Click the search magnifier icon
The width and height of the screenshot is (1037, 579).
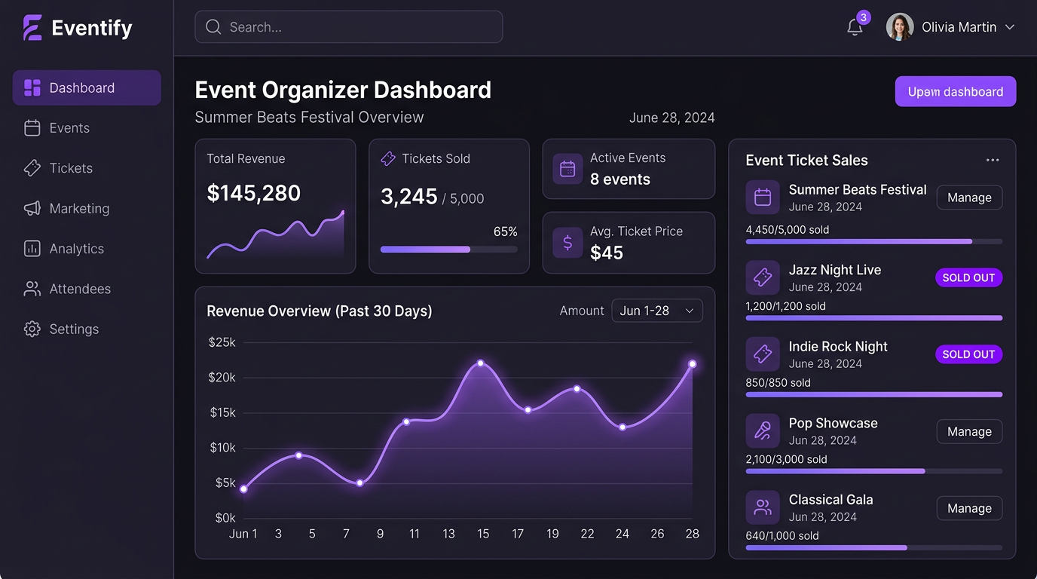tap(213, 27)
